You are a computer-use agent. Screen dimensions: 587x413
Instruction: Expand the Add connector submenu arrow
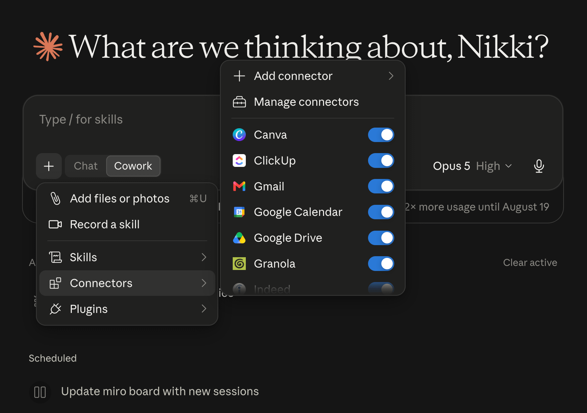pyautogui.click(x=391, y=76)
